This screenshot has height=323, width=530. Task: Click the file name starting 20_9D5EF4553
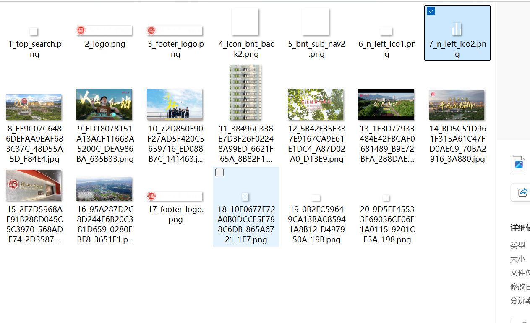(387, 225)
